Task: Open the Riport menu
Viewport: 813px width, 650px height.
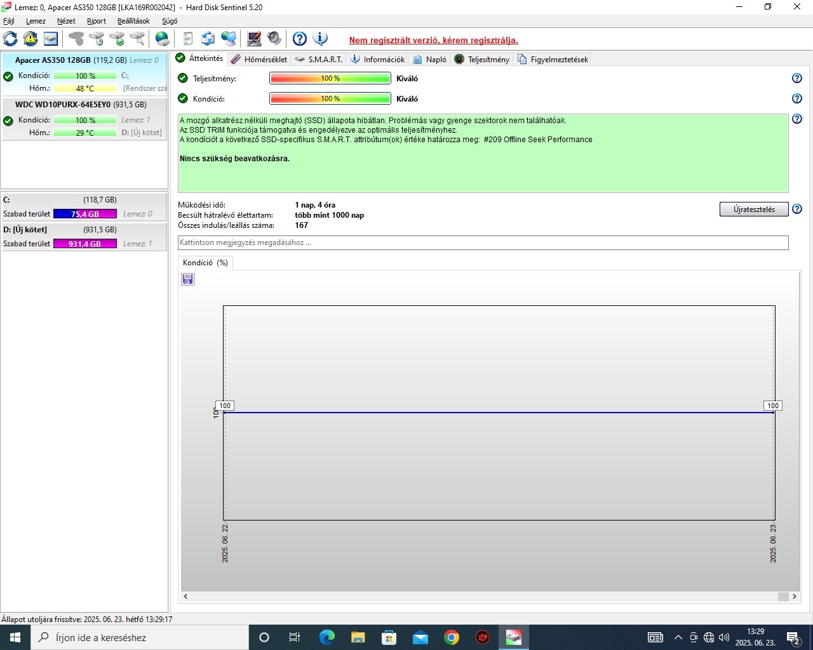Action: (97, 21)
